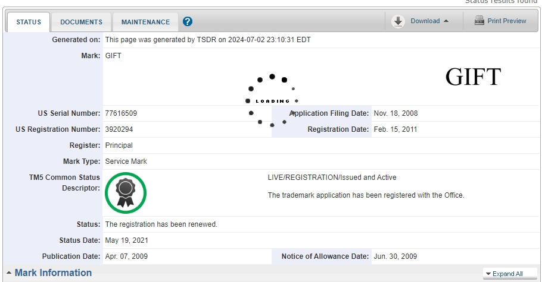The width and height of the screenshot is (542, 282).
Task: Open the DOCUMENTS tab
Action: [81, 22]
